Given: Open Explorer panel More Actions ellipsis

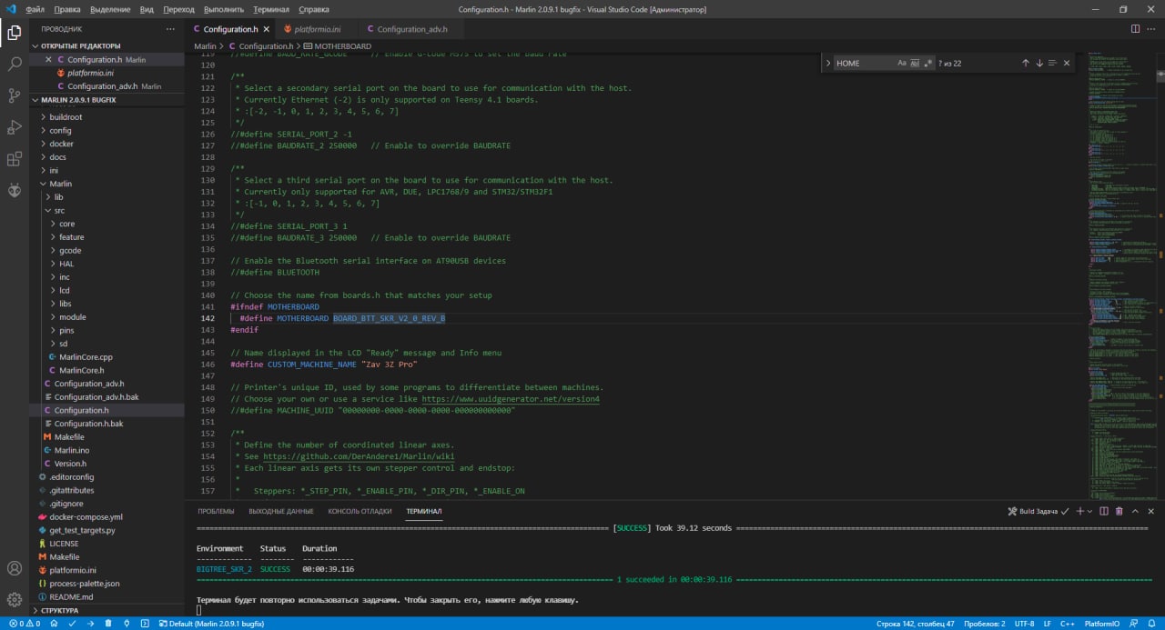Looking at the screenshot, I should tap(170, 29).
